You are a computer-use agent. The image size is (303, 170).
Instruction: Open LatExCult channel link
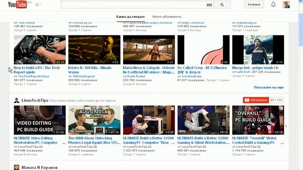[243, 72]
